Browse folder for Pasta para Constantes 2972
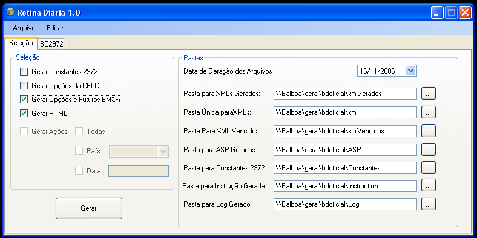This screenshot has width=477, height=238. tap(429, 168)
